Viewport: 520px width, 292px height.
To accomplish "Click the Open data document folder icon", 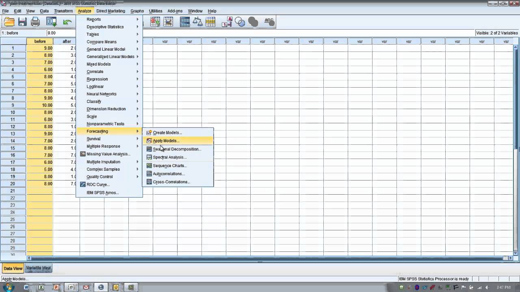I will (x=9, y=22).
